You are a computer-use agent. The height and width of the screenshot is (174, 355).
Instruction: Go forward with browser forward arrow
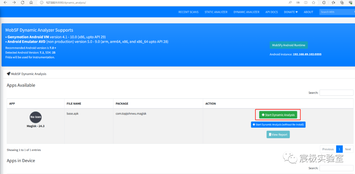14,3
